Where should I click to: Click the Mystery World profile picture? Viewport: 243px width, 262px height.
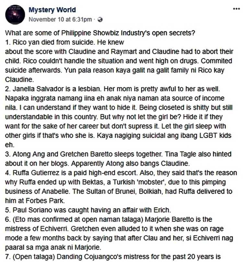tap(14, 14)
